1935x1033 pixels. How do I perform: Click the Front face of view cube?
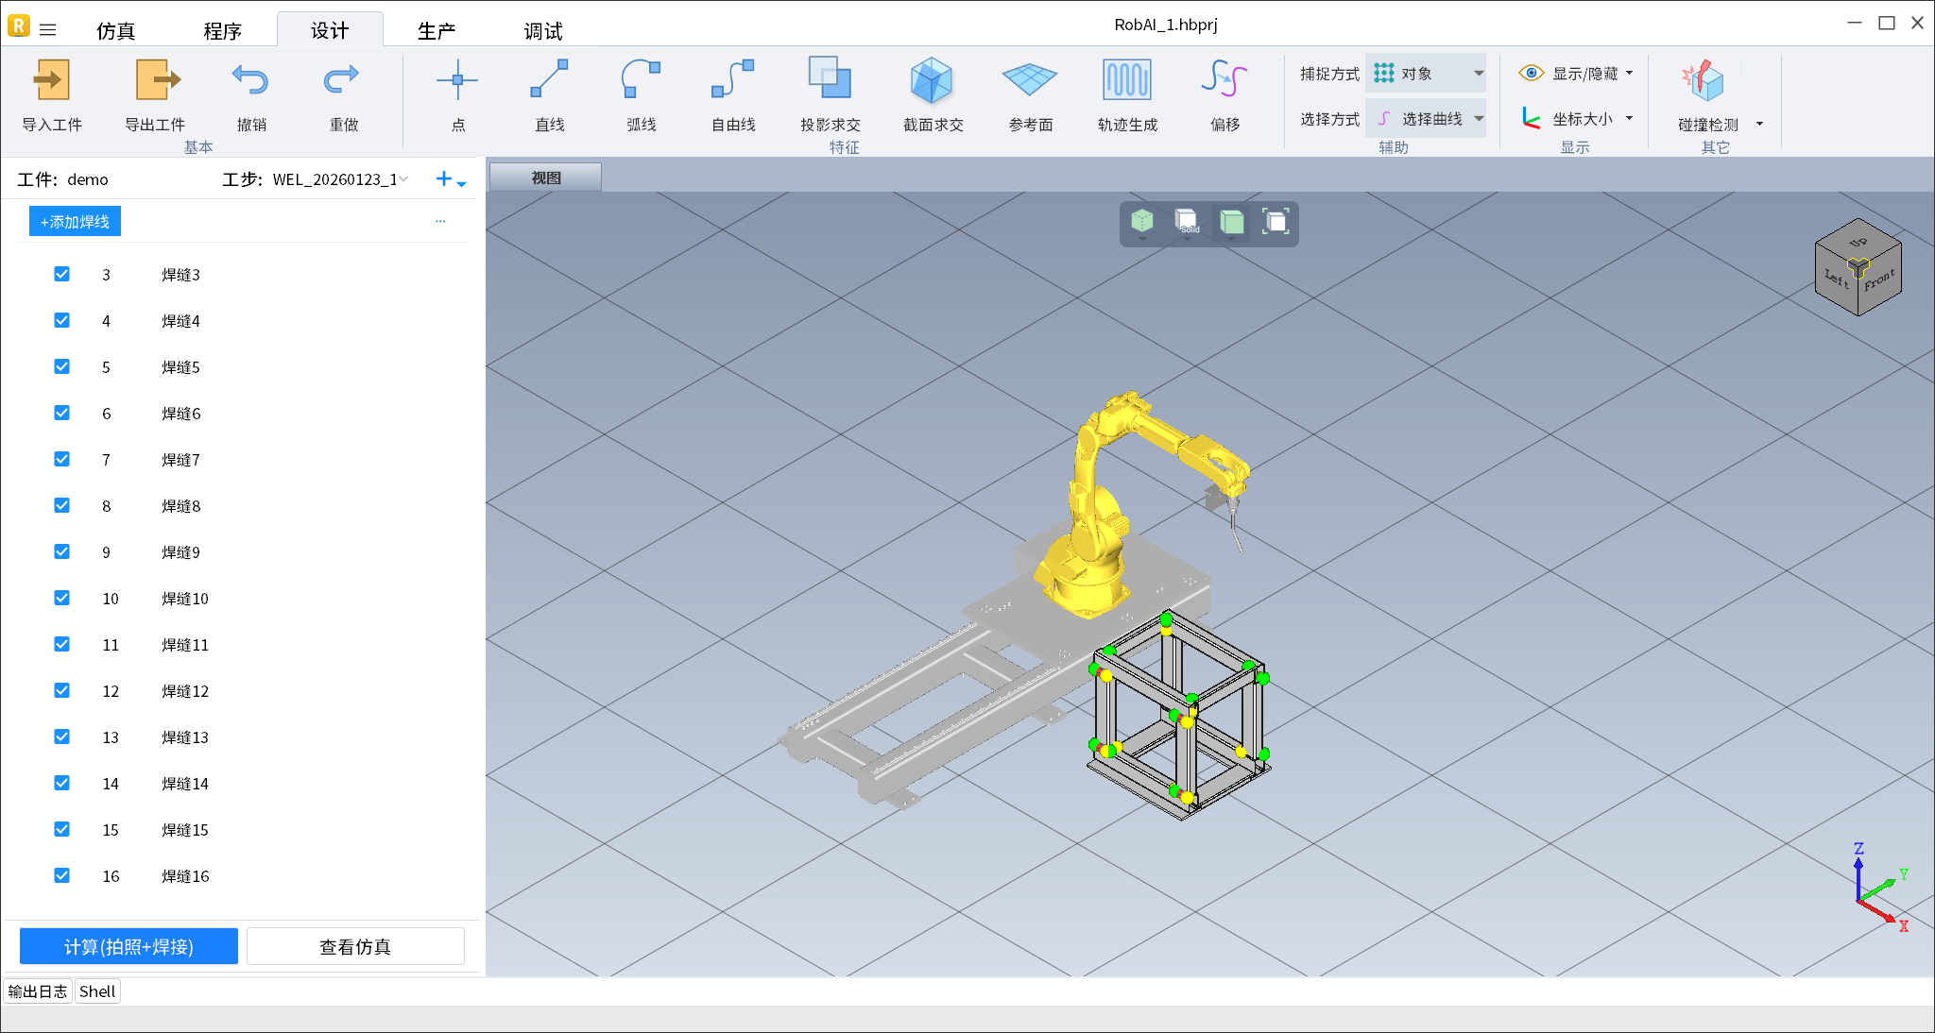click(x=1878, y=282)
